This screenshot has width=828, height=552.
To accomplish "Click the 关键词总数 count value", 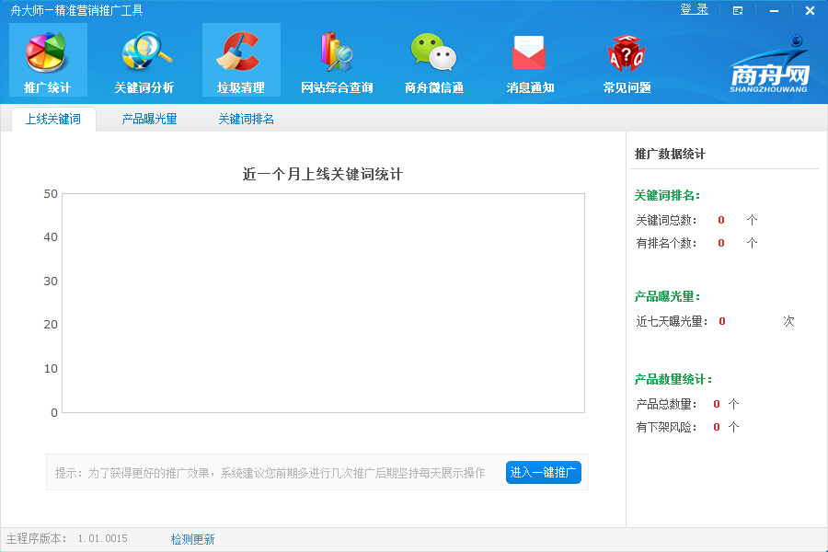I will coord(721,220).
